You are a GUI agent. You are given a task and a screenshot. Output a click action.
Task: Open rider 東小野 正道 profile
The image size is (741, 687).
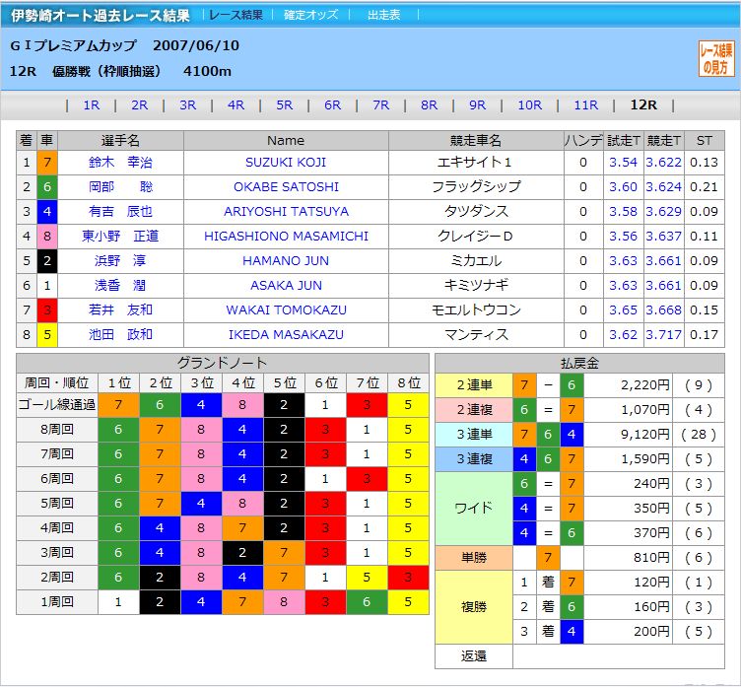pos(120,237)
